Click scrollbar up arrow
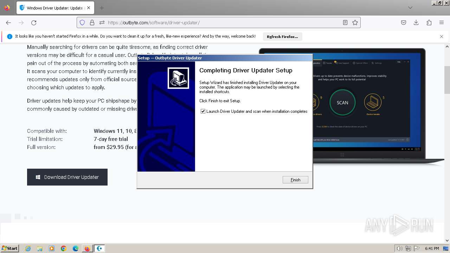Screen dimensions: 450x253 (x=447, y=46)
